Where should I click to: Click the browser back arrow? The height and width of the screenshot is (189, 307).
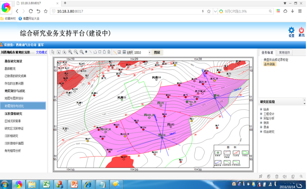[17, 11]
